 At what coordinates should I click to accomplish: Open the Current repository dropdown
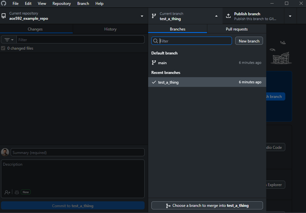pyautogui.click(x=142, y=16)
